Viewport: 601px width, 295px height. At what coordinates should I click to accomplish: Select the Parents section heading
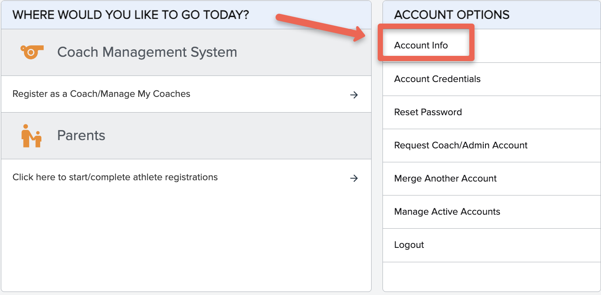click(x=81, y=136)
